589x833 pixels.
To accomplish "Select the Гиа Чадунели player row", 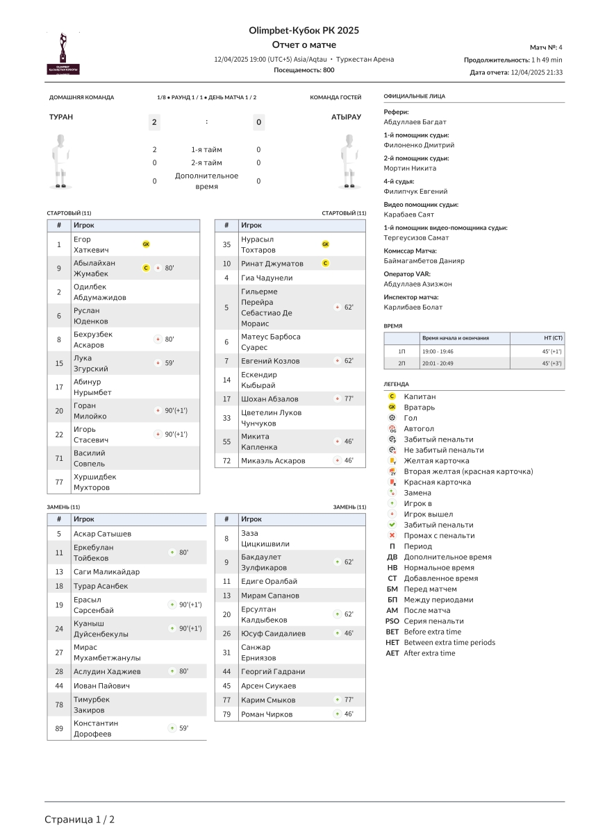I will click(290, 278).
